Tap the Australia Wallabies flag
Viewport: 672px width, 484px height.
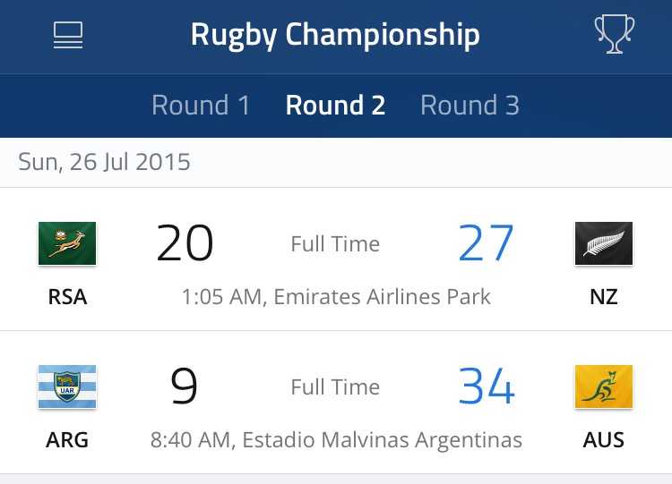tap(604, 386)
